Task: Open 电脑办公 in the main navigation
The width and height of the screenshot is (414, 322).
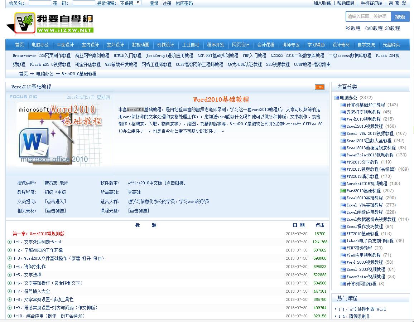Action: pos(40,45)
